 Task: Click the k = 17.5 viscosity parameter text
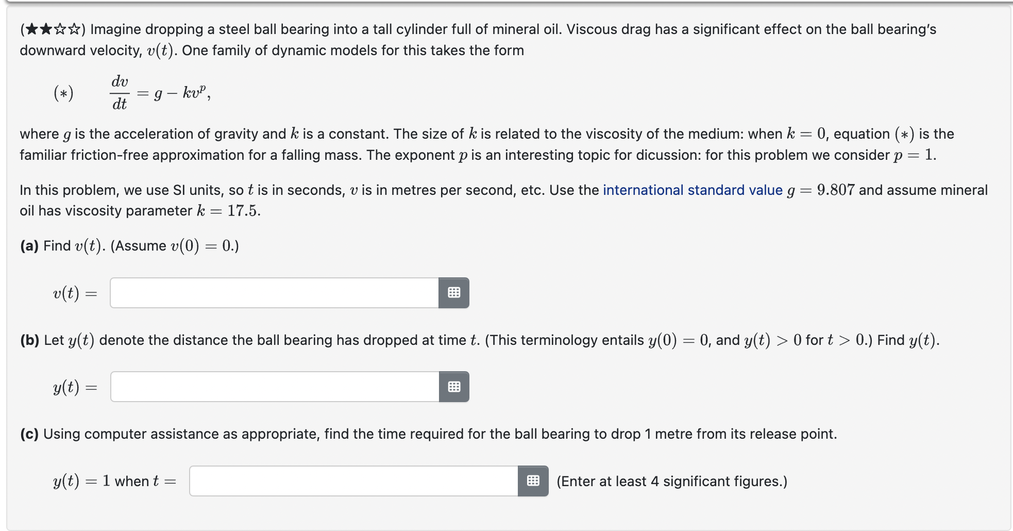(228, 211)
